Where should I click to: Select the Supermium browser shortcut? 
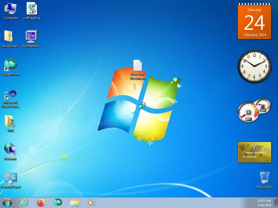tap(11, 67)
